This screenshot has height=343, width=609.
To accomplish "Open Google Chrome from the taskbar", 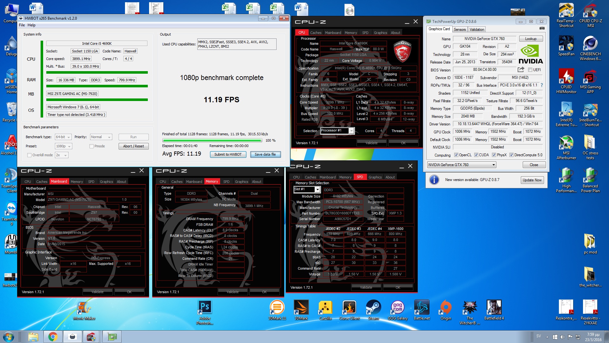I will (x=53, y=337).
